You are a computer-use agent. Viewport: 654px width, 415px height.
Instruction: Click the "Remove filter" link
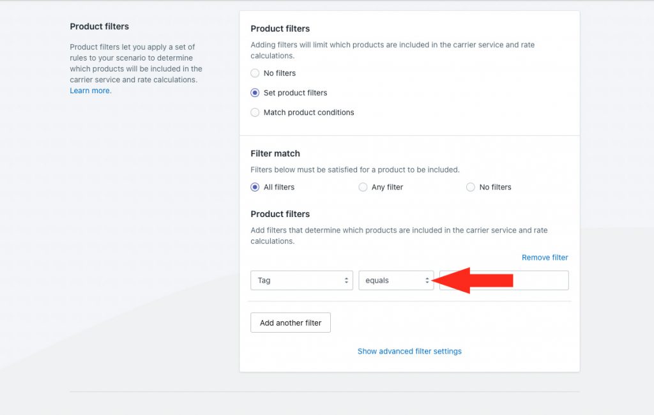point(545,257)
